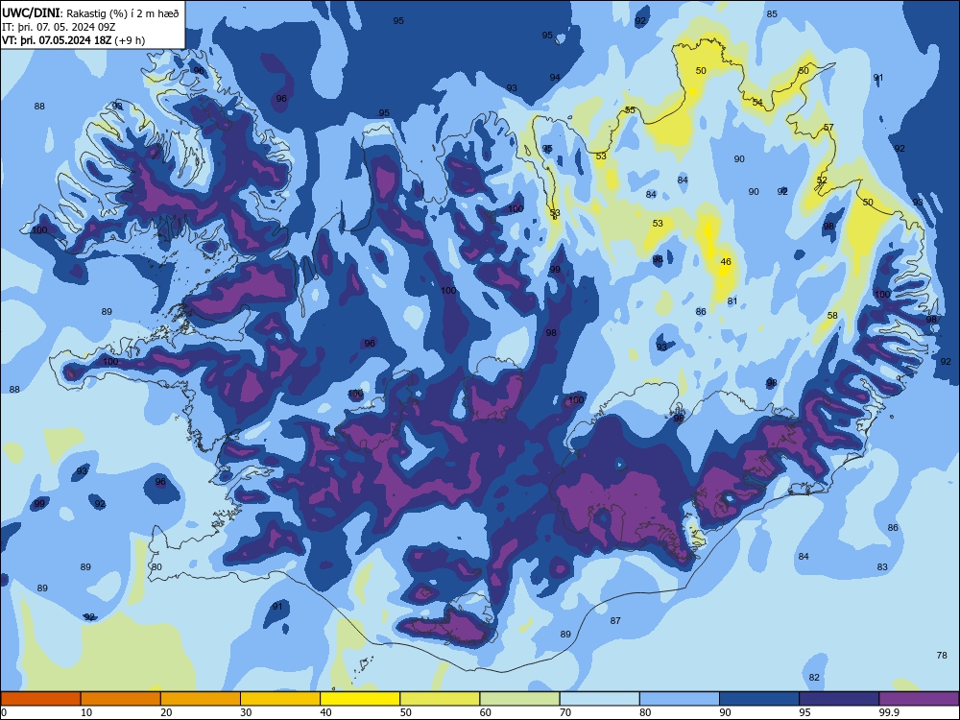Image resolution: width=960 pixels, height=720 pixels.
Task: Click the 'VT: þri. 07.05.2024 18Z (+9 h)' line
Action: 74,40
